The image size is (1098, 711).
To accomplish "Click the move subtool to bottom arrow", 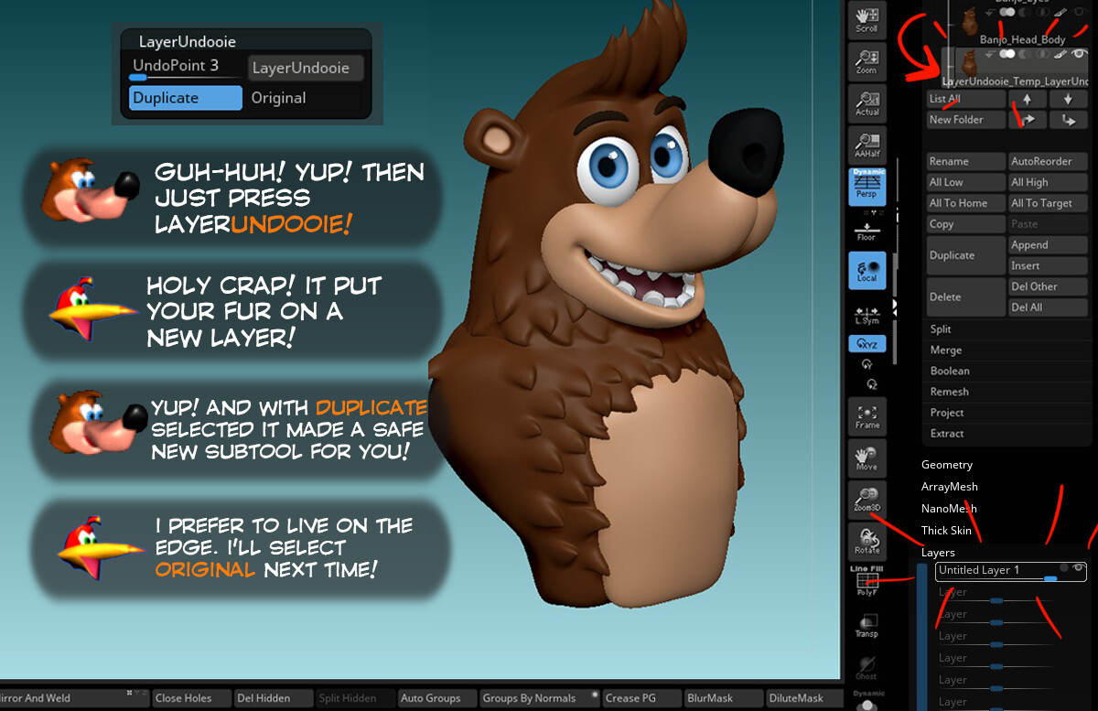I will [x=1068, y=120].
